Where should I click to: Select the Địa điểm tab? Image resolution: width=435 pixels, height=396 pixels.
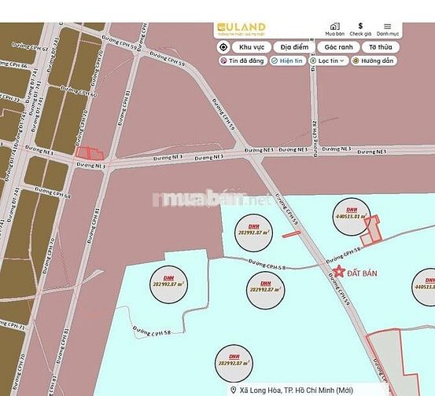coord(294,47)
